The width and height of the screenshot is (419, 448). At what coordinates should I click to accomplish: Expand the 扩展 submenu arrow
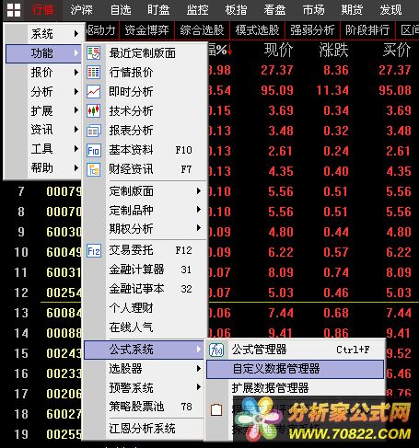point(76,110)
